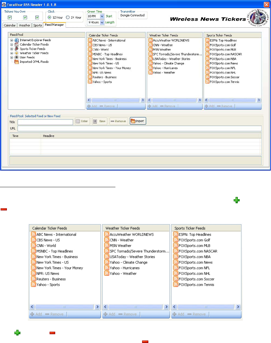Click RSS icon beside AccuWeather WORLDNEWS in Excalibur window
Image resolution: width=271 pixels, height=343 pixels.
click(x=150, y=40)
